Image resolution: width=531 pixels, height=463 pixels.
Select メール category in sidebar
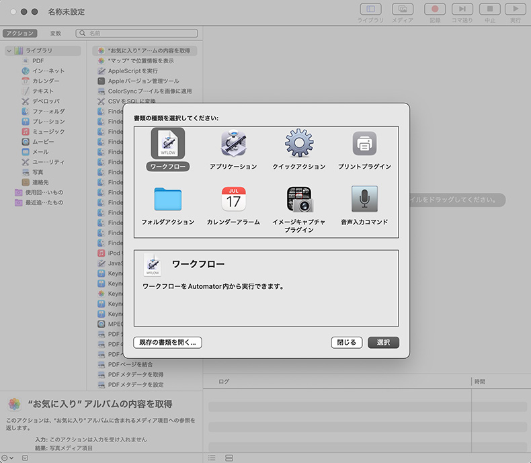pyautogui.click(x=40, y=152)
